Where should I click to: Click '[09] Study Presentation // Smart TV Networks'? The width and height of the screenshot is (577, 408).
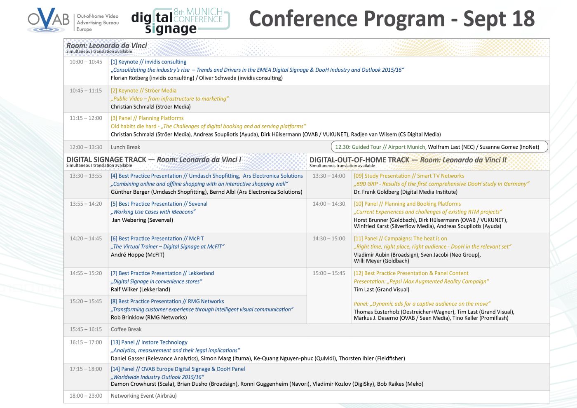[x=409, y=176]
